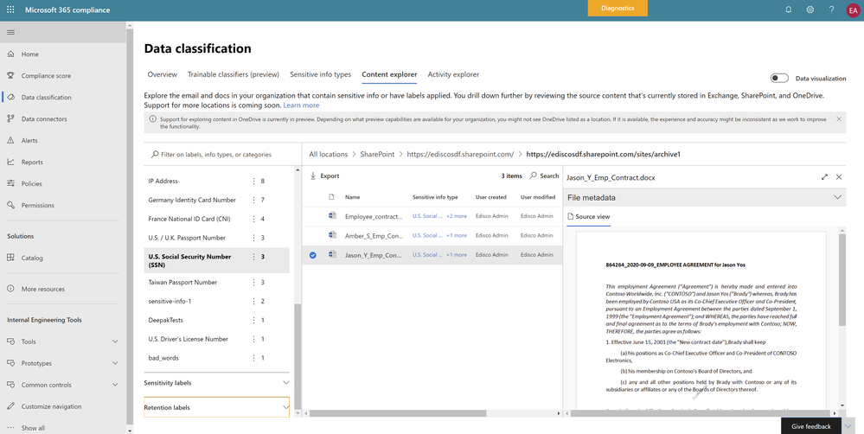The height and width of the screenshot is (434, 864).
Task: Click the Policies sliders icon
Action: click(x=10, y=183)
